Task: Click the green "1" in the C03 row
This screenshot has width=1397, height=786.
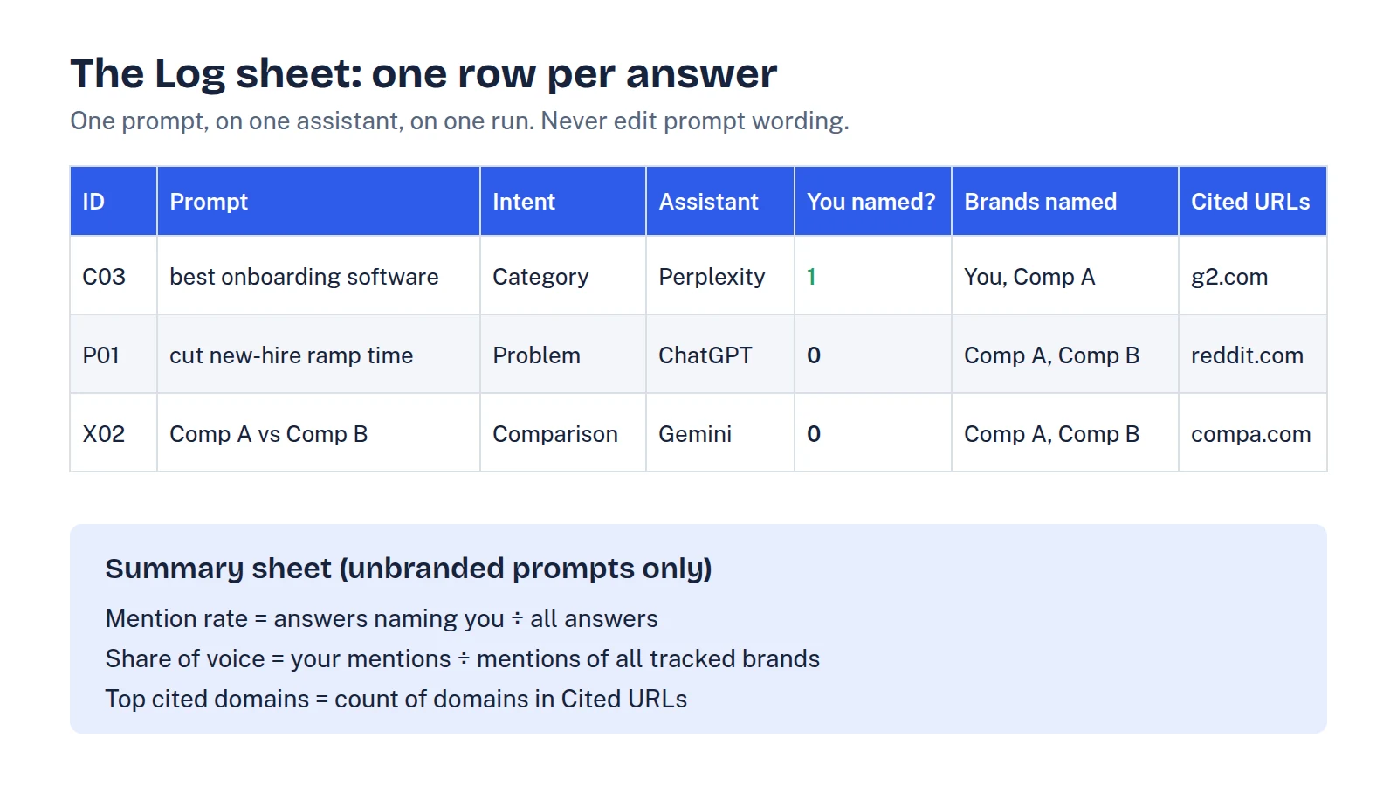Action: [x=811, y=277]
